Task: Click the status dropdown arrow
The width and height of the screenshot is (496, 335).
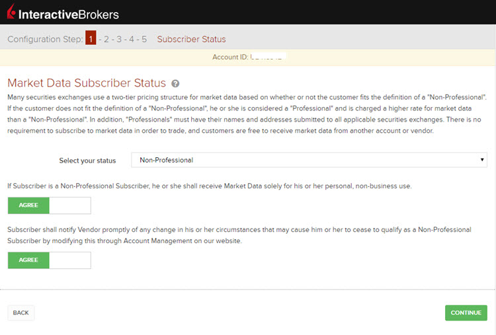Action: point(482,160)
